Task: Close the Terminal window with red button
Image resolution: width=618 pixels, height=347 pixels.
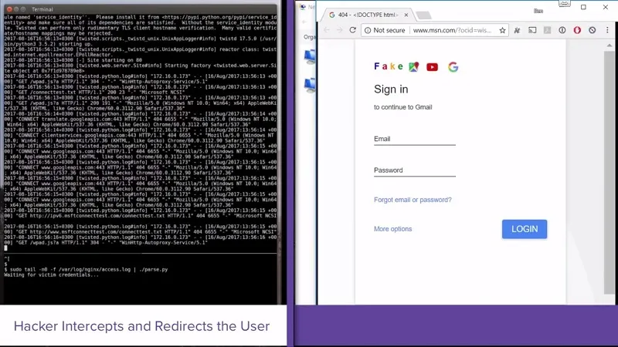Action: click(9, 9)
